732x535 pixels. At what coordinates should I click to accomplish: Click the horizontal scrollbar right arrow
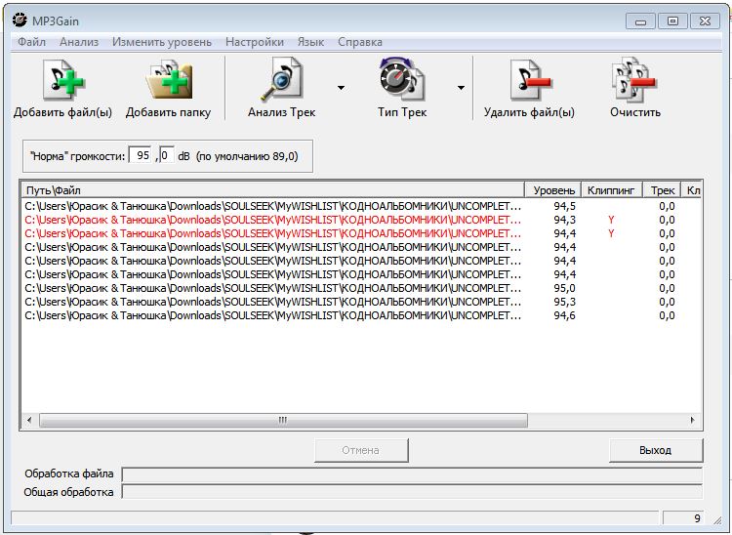[x=693, y=420]
